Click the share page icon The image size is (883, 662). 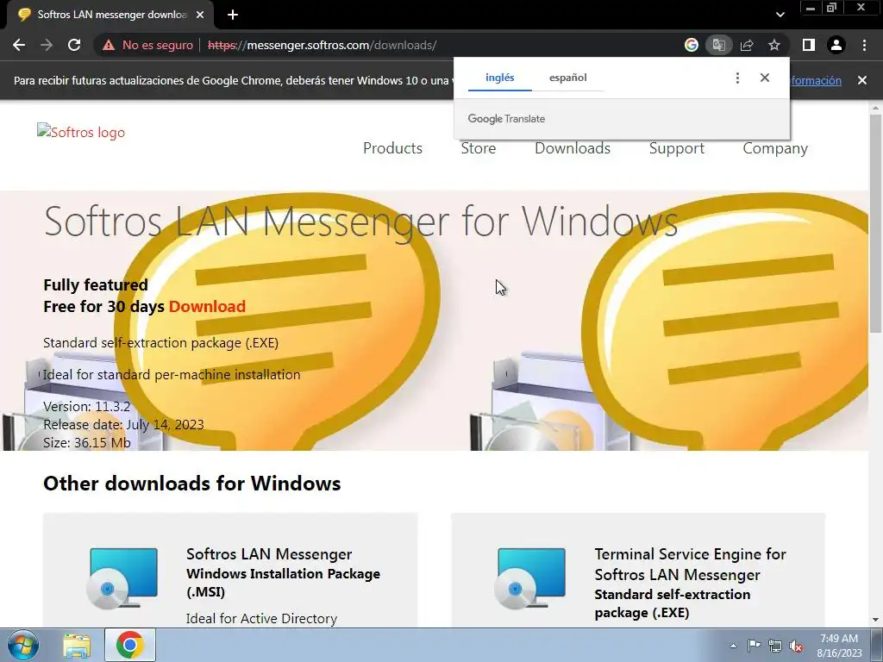747,45
